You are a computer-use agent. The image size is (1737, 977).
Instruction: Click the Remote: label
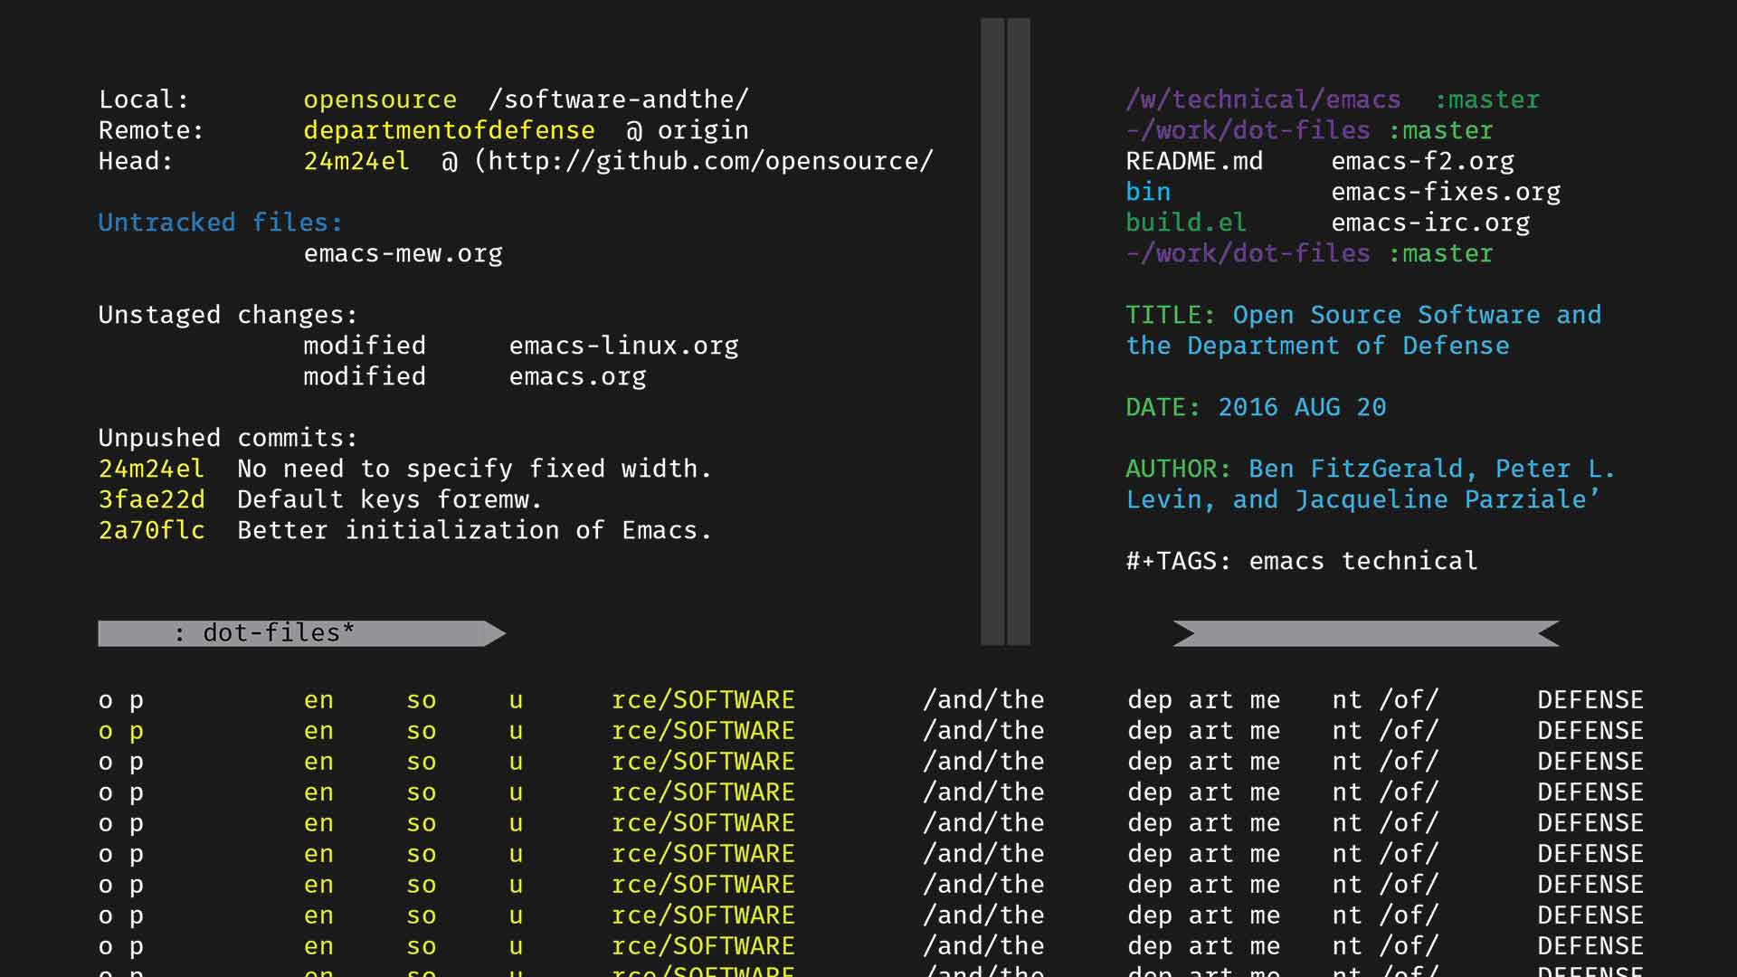click(x=151, y=130)
